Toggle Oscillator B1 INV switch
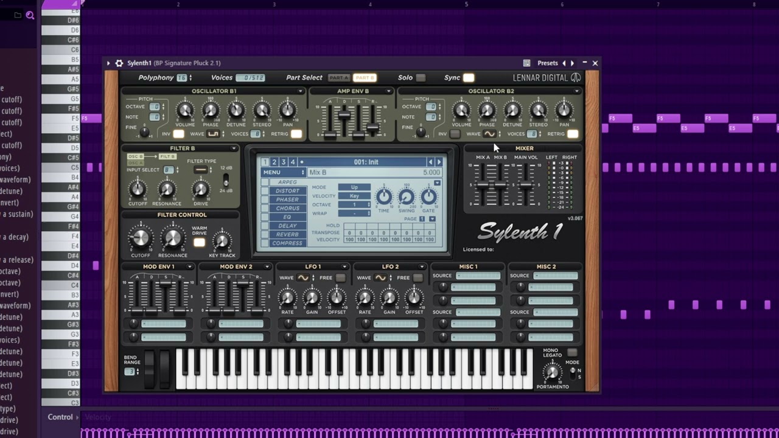Viewport: 779px width, 438px height. [x=178, y=134]
